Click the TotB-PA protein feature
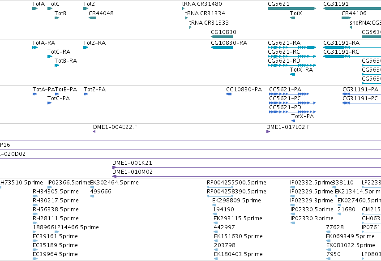Image resolution: width=381 pixels, height=261 pixels. pyautogui.click(x=57, y=94)
